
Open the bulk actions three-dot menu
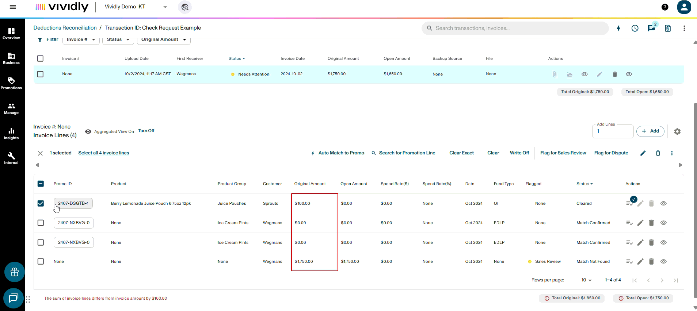672,153
